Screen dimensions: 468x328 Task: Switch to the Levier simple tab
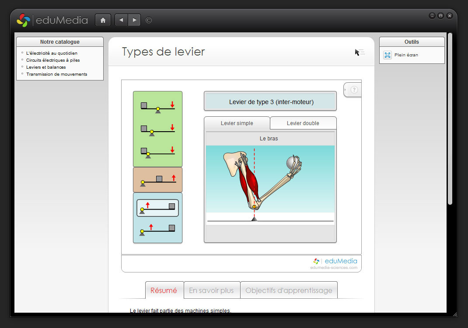(x=237, y=123)
